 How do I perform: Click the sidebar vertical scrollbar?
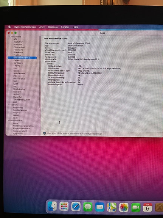tap(40, 72)
